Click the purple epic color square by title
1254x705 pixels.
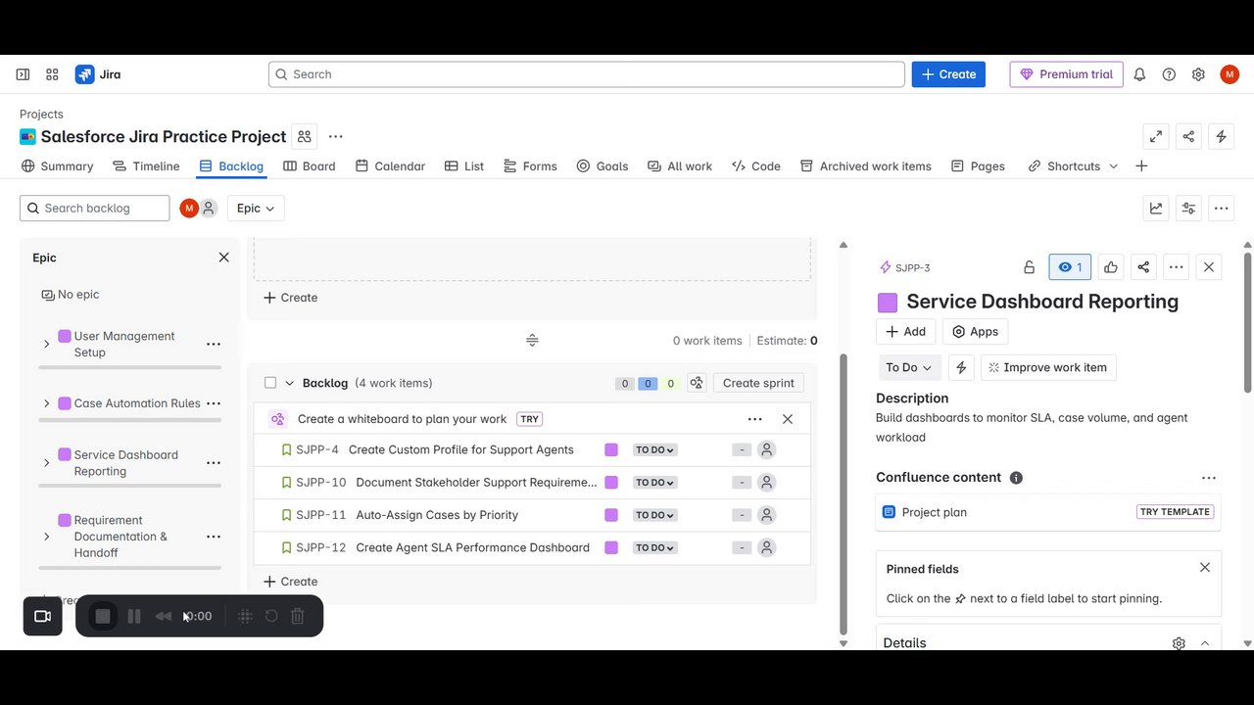(x=888, y=303)
